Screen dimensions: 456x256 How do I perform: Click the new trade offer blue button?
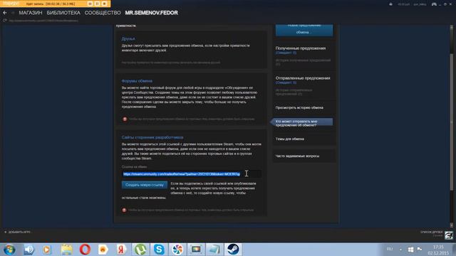click(x=304, y=30)
